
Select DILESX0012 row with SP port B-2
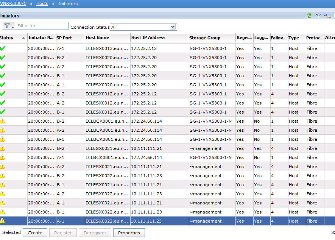point(167,94)
